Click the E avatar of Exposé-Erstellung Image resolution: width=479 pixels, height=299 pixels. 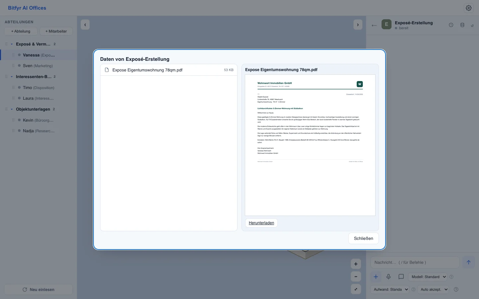[x=387, y=24]
